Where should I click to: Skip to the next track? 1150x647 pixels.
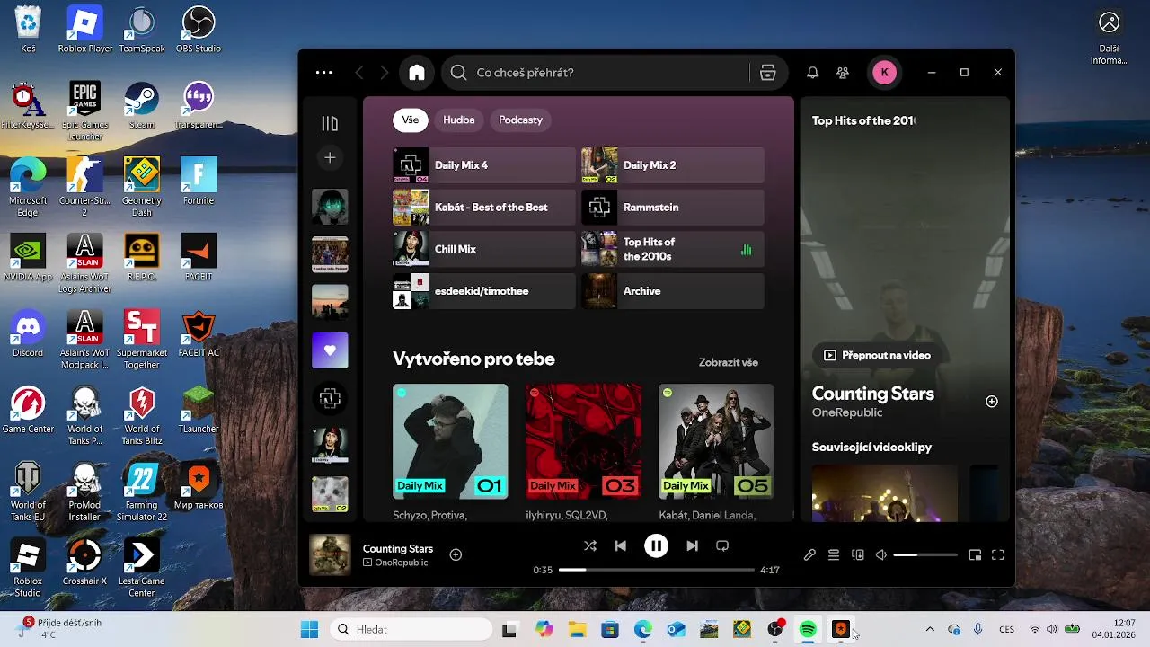click(x=692, y=545)
